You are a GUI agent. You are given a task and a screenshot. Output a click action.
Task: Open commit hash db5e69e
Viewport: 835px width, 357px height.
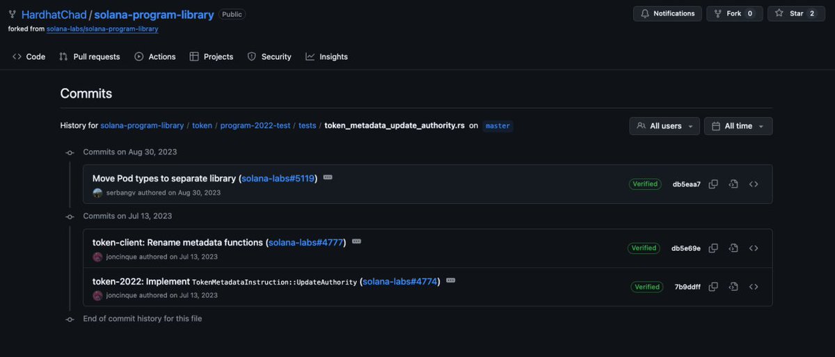(x=686, y=248)
